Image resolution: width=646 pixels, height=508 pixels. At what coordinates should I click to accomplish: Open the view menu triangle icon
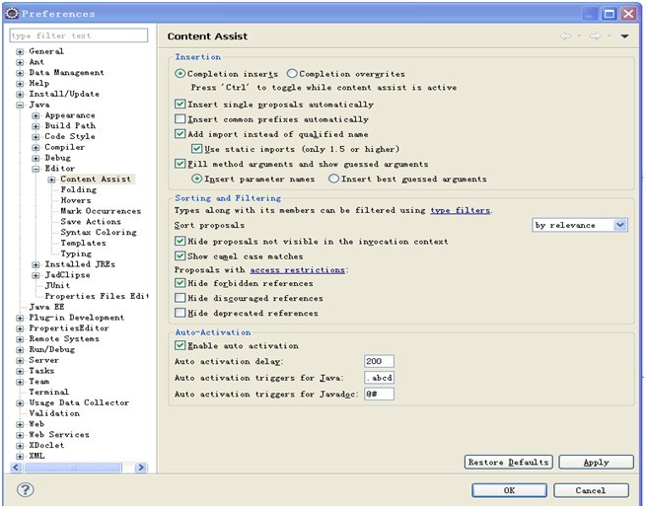pyautogui.click(x=624, y=36)
